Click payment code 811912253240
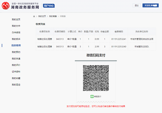Viewport: 162px width, 113px height. (x=119, y=47)
